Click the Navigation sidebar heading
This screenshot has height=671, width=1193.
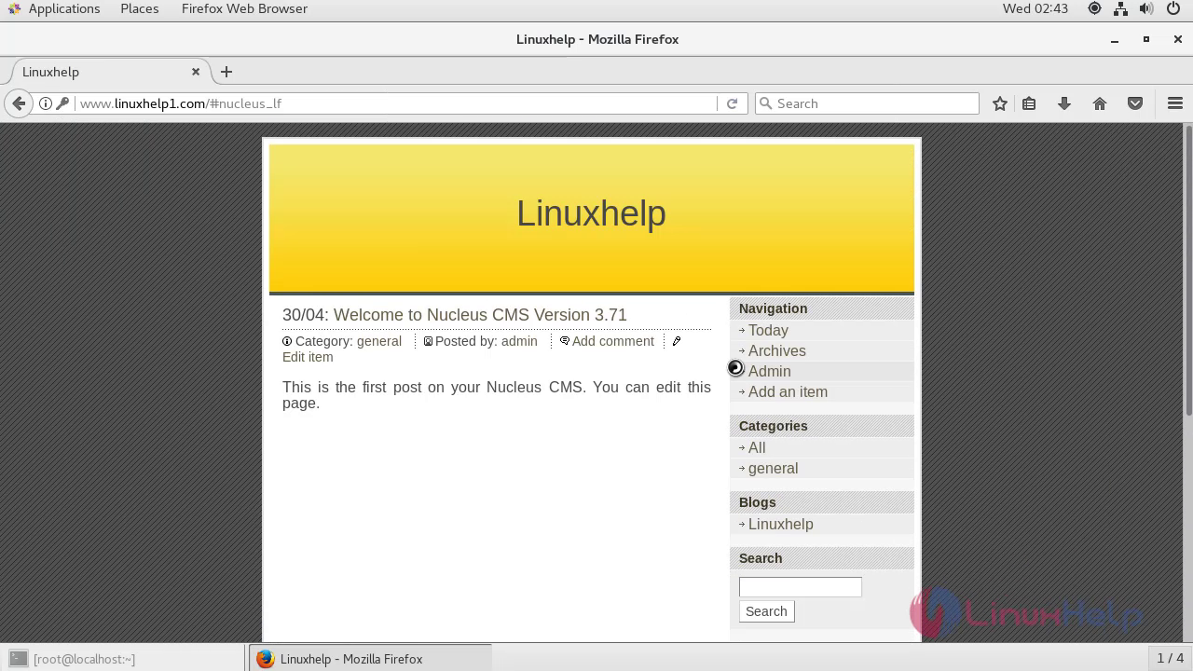coord(773,308)
